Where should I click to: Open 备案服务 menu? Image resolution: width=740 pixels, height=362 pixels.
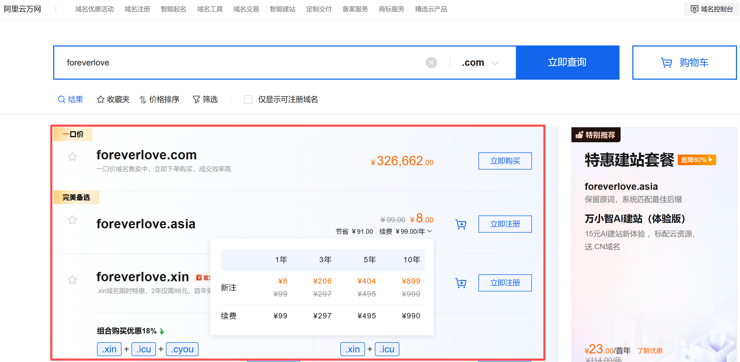(x=355, y=9)
